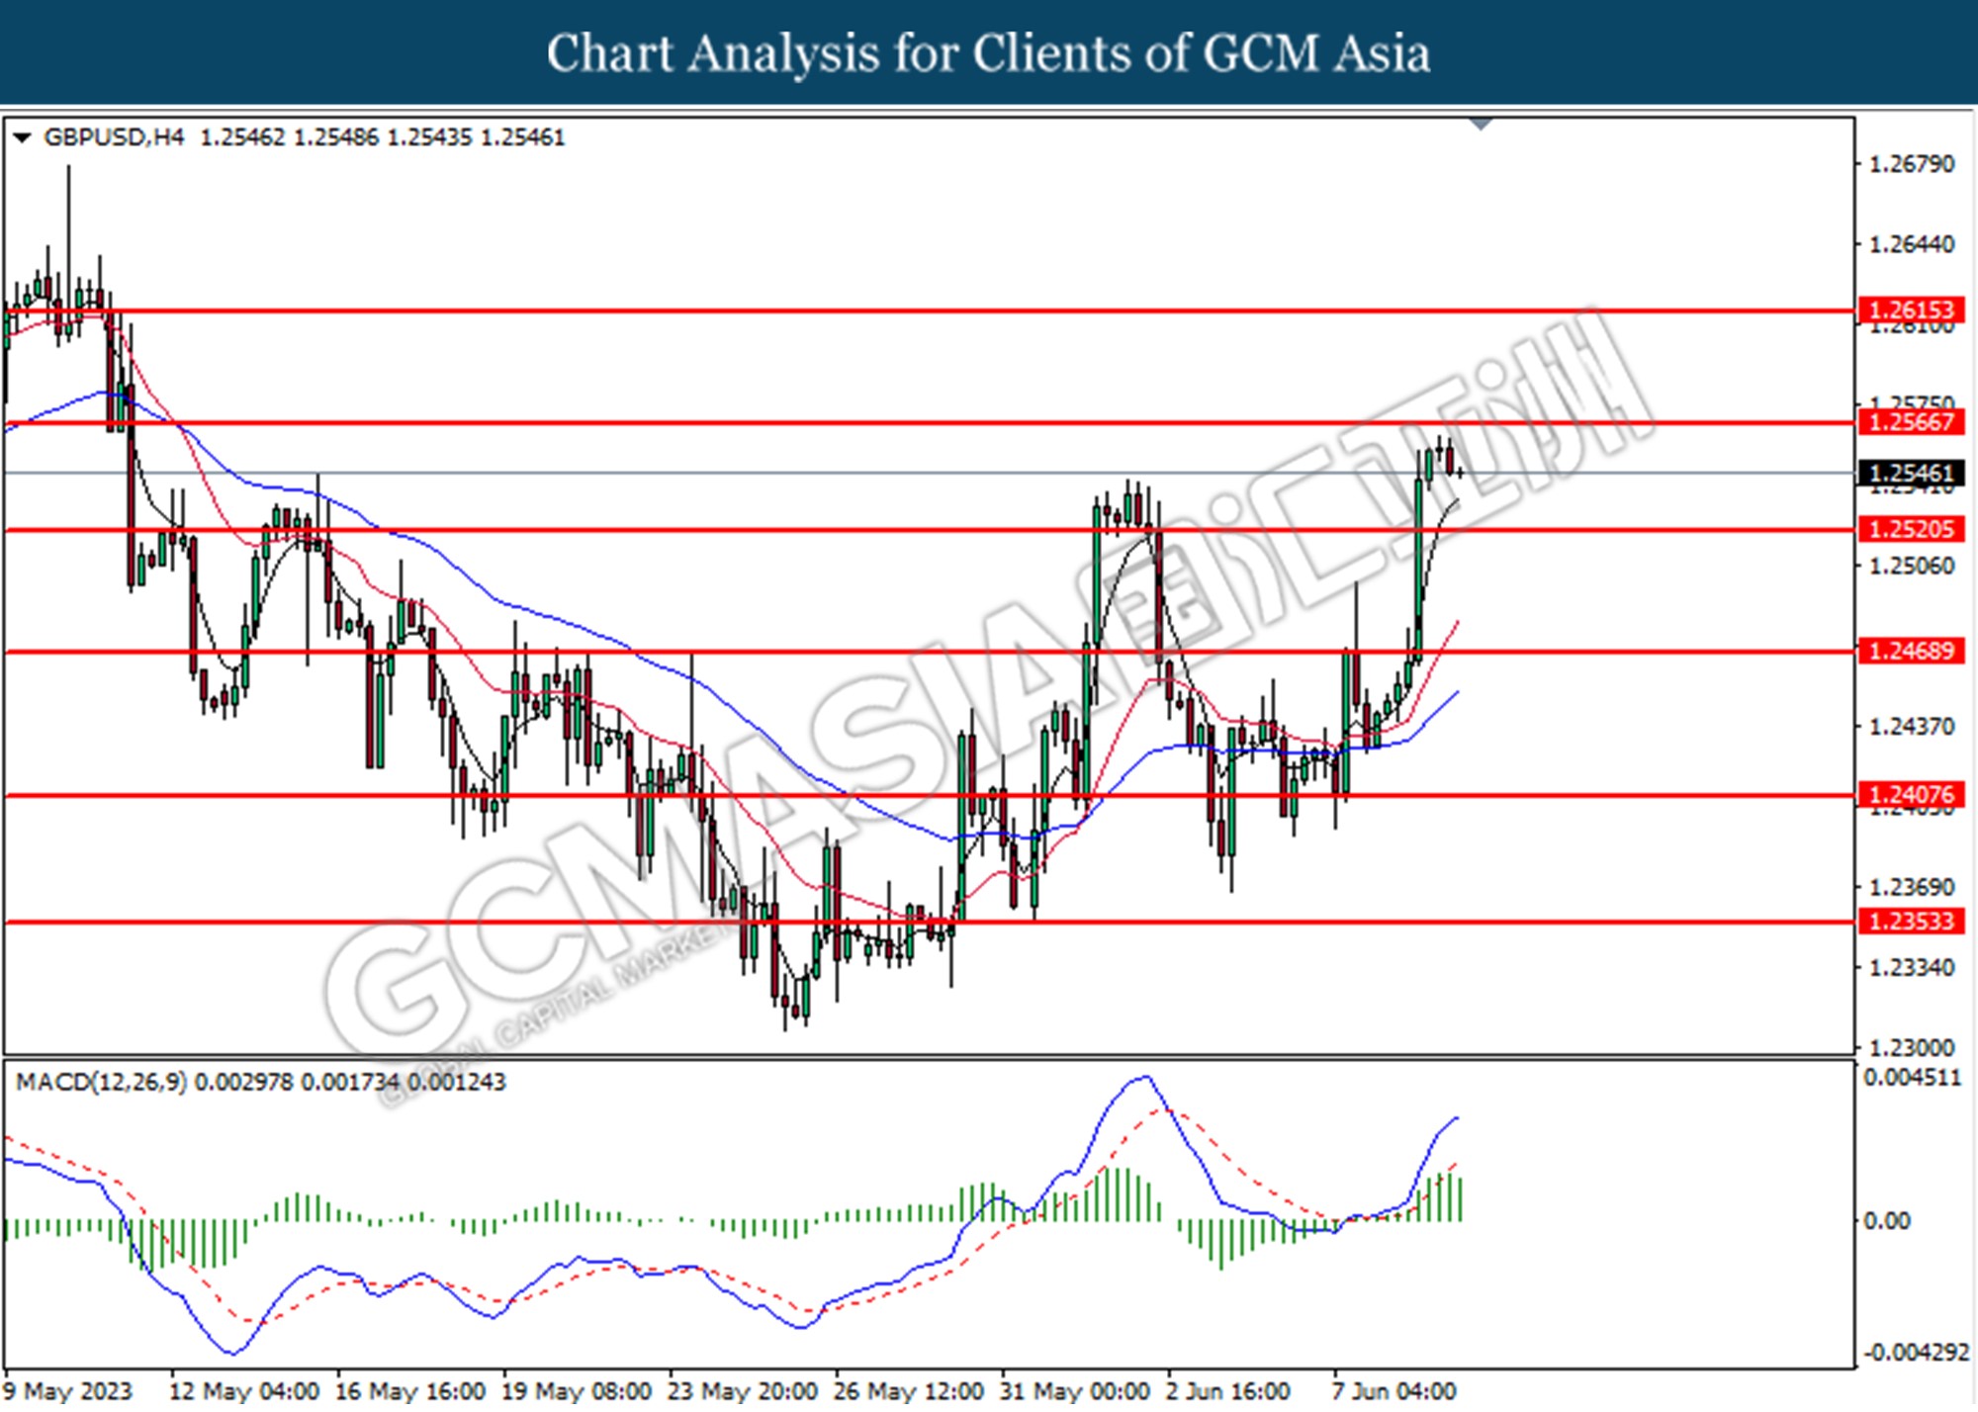The image size is (1978, 1412).
Task: Click the 2 Jun 16:00 time label
Action: tap(1227, 1391)
